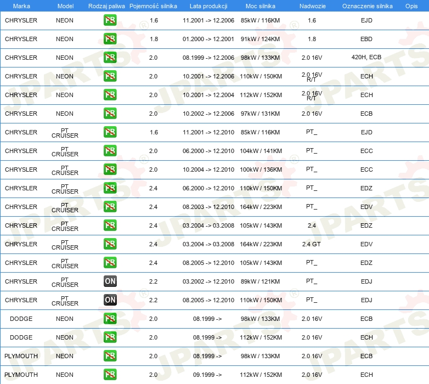Viewport: 429px width, 384px height.
Task: Click ON diesel icon in 89kW / 121KM row
Action: [110, 281]
